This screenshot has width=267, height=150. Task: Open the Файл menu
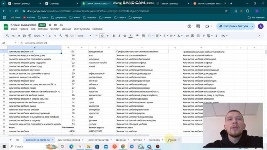(x=14, y=29)
